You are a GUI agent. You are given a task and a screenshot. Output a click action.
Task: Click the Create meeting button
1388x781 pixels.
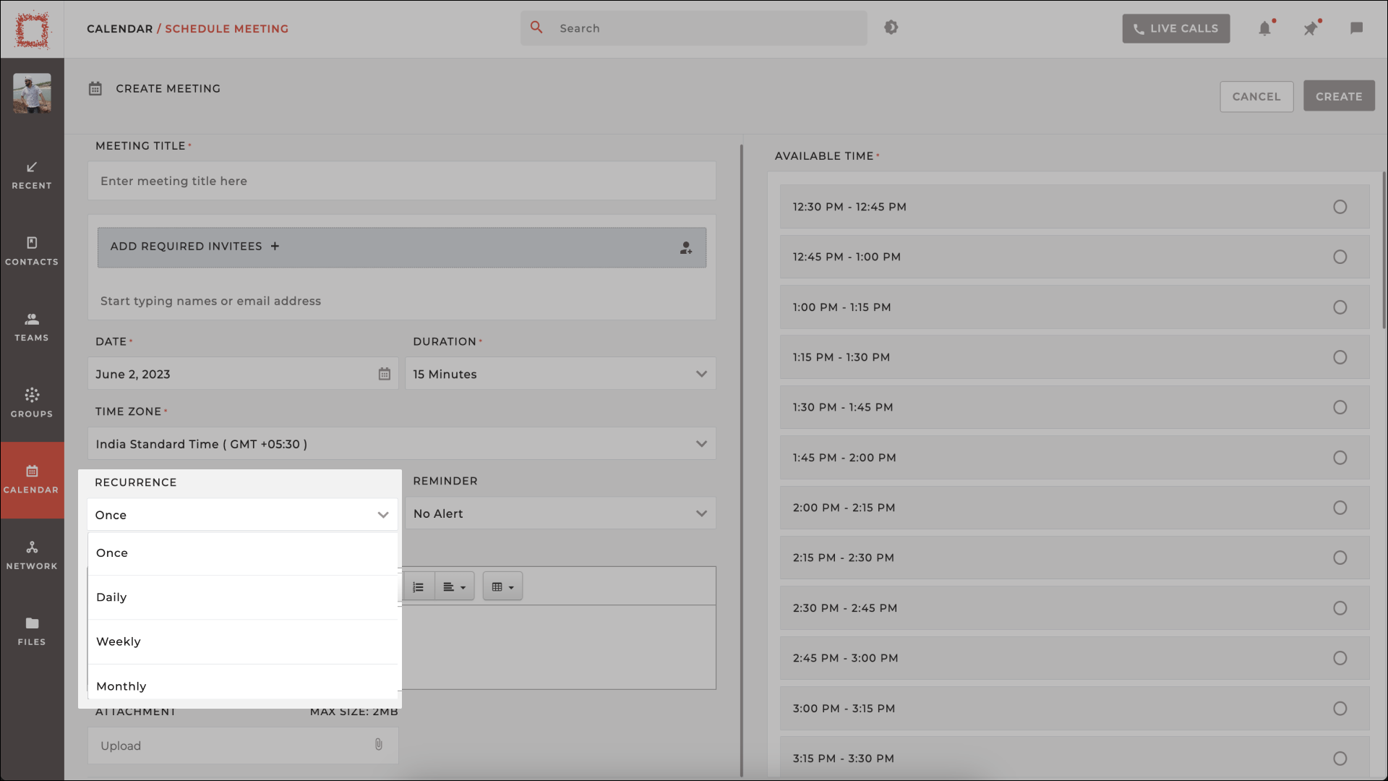click(x=1340, y=95)
